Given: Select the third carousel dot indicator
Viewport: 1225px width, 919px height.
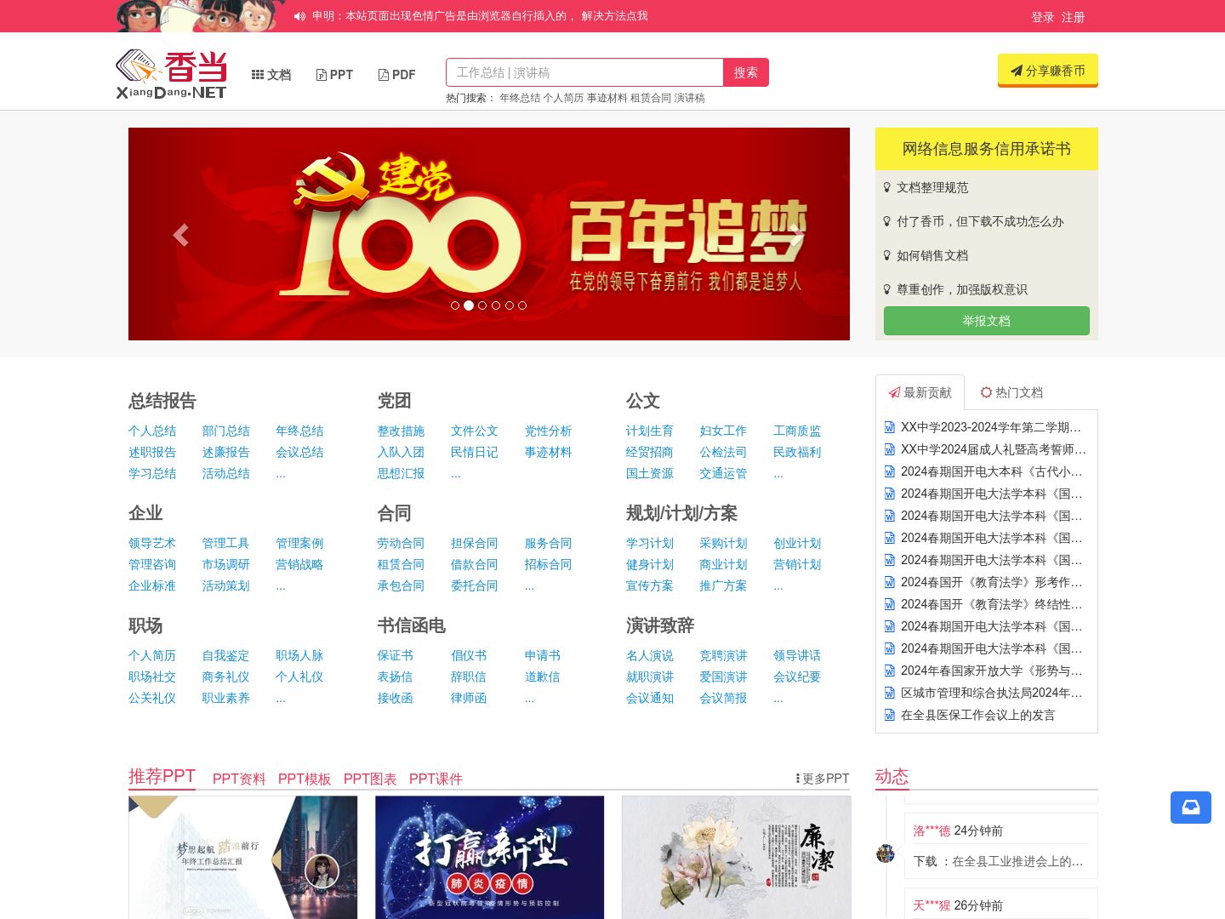Looking at the screenshot, I should click(482, 305).
